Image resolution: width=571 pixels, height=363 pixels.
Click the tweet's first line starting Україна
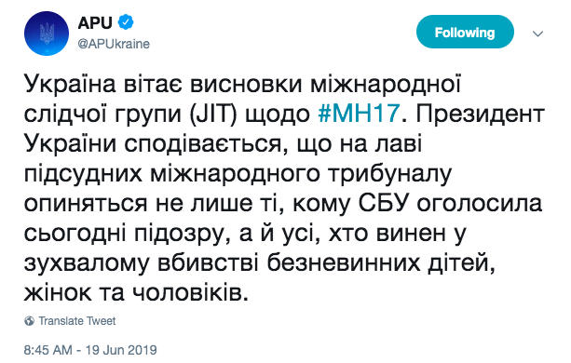(243, 85)
